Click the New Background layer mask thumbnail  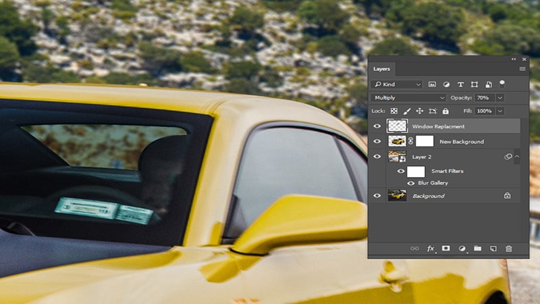click(x=425, y=141)
